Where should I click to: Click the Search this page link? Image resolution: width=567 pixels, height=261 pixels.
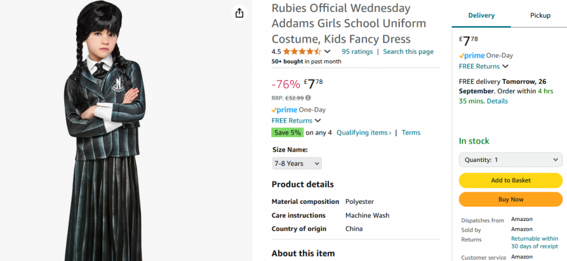[408, 51]
